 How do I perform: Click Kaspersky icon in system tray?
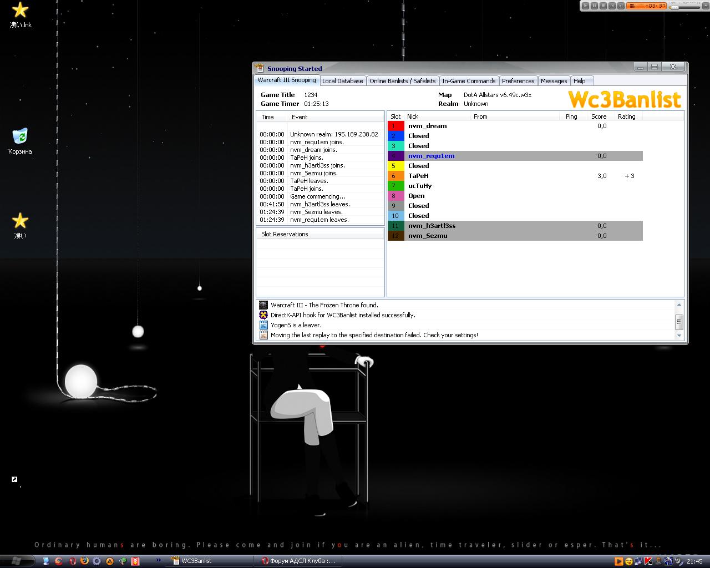click(648, 561)
